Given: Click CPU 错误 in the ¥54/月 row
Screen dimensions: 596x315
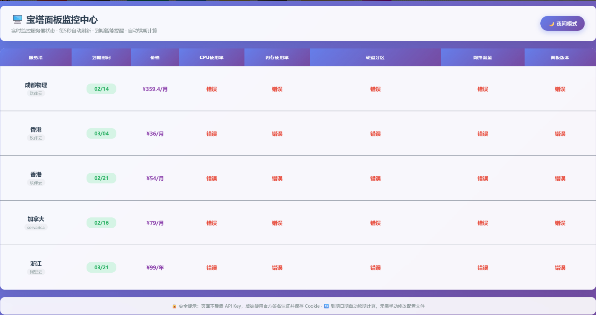Looking at the screenshot, I should pos(212,178).
